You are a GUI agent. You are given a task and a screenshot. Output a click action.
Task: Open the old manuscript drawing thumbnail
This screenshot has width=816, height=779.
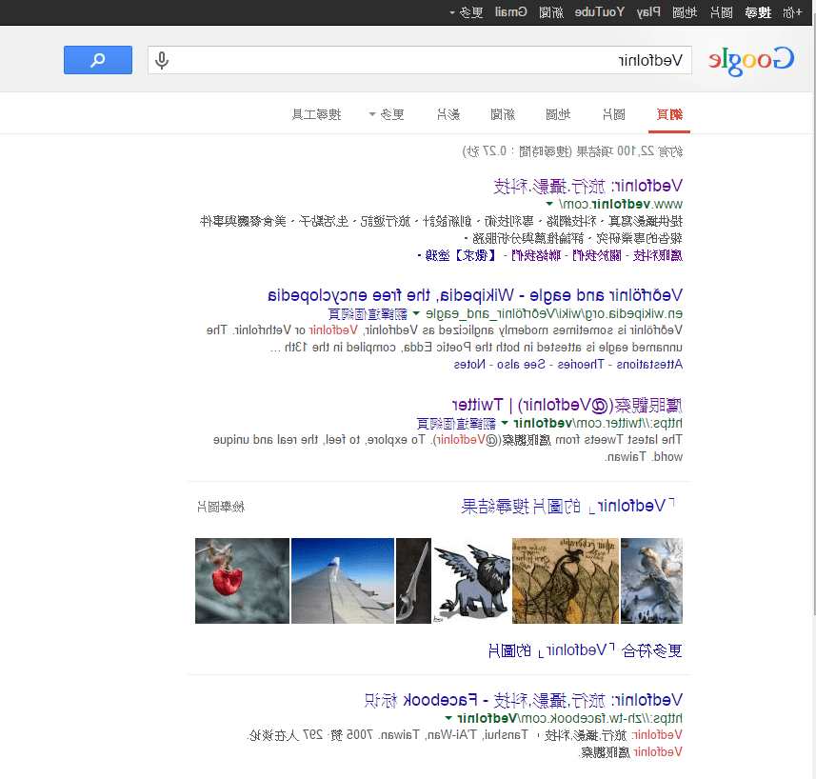pyautogui.click(x=566, y=581)
